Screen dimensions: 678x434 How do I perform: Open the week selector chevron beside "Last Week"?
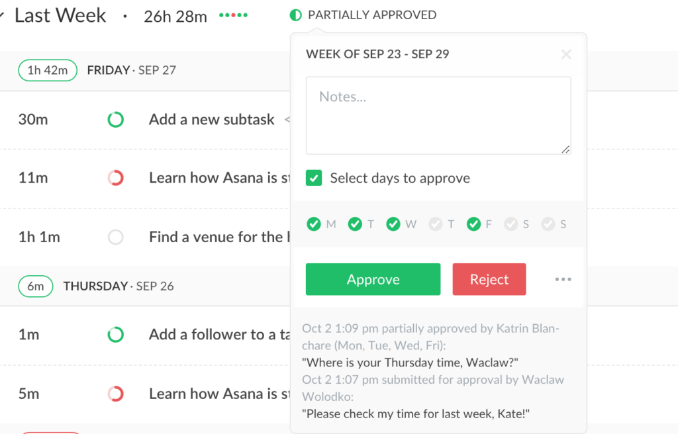pos(3,15)
